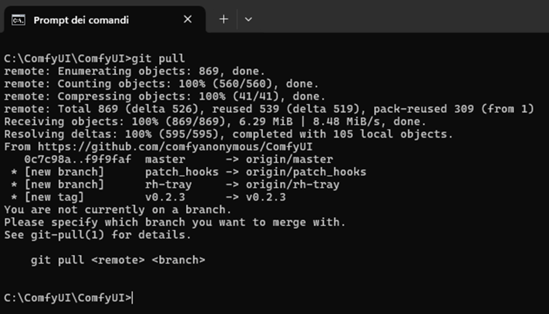Click the commit range 0c7c98a..f9f9faf
This screenshot has width=549, height=314.
click(x=78, y=159)
